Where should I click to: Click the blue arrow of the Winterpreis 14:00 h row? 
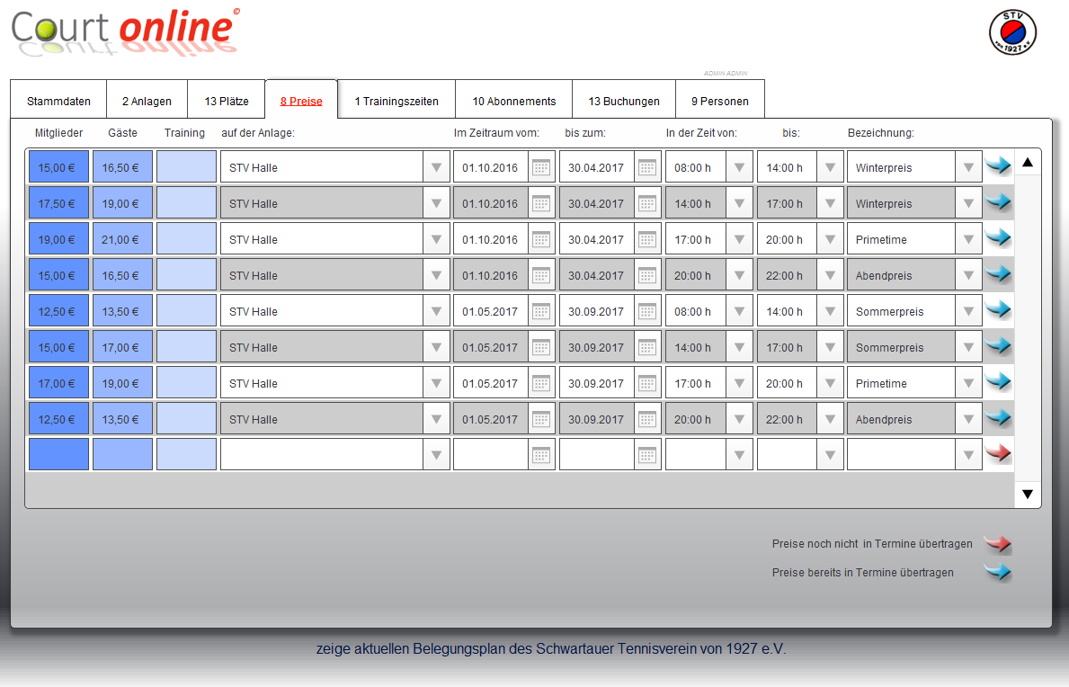coord(998,201)
